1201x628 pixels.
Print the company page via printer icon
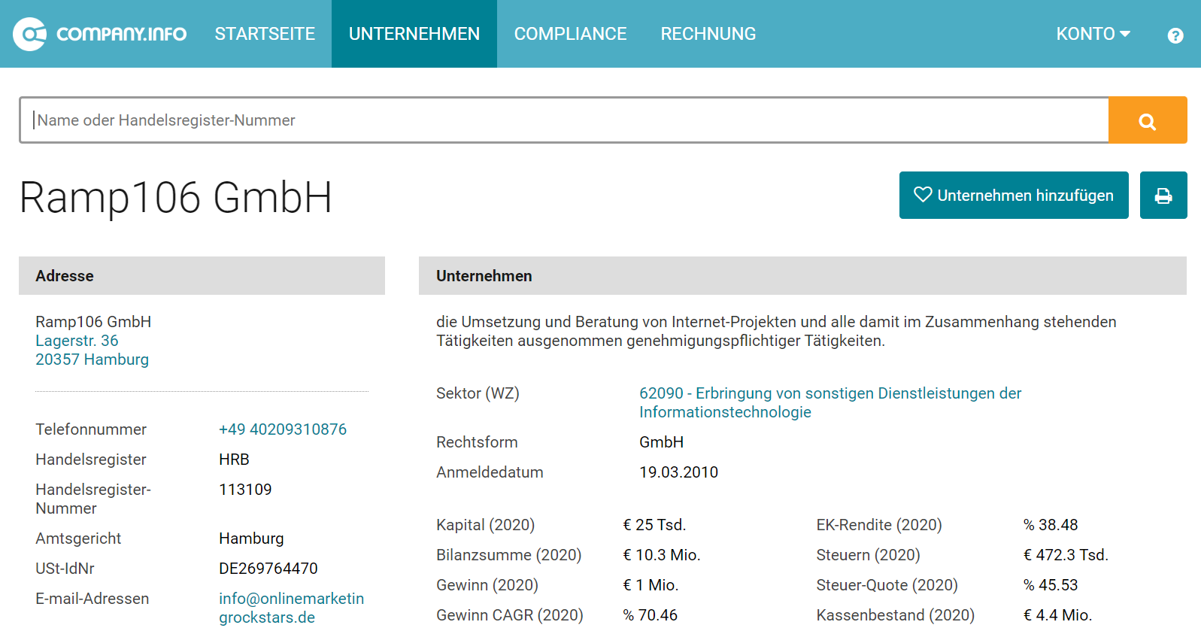[1163, 196]
